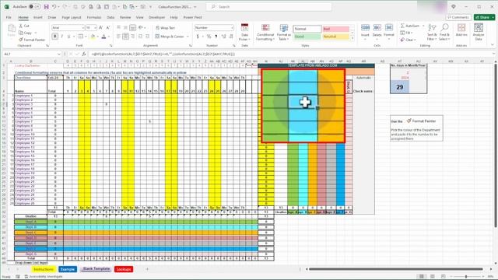The height and width of the screenshot is (280, 498).
Task: Click in the Search box
Action: pyautogui.click(x=268, y=7)
